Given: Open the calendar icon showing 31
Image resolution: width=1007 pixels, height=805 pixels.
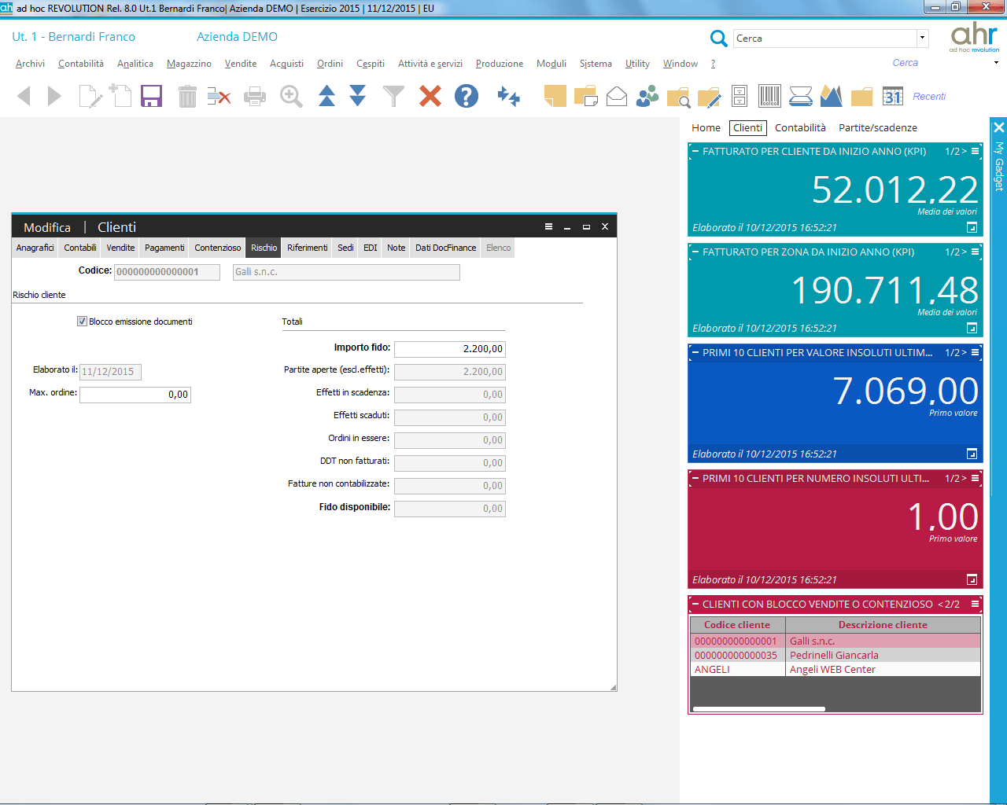Looking at the screenshot, I should pyautogui.click(x=892, y=96).
